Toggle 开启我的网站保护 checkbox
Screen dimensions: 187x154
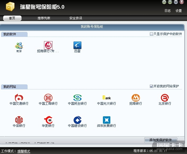point(151,86)
